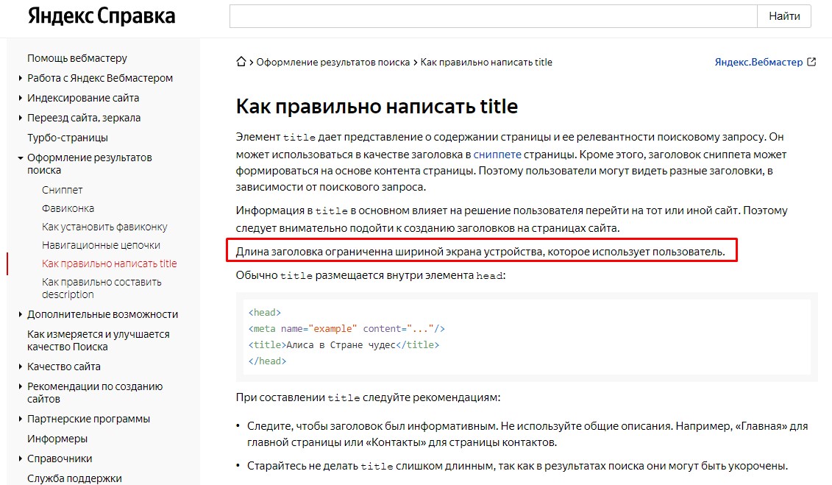
Task: Click the home icon in breadcrumbs
Action: [x=241, y=62]
